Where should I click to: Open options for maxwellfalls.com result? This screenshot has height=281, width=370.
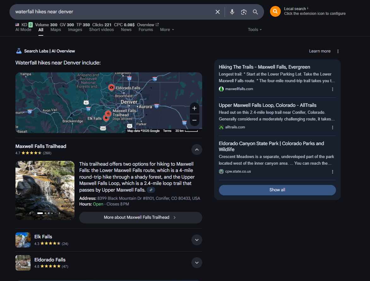(332, 89)
